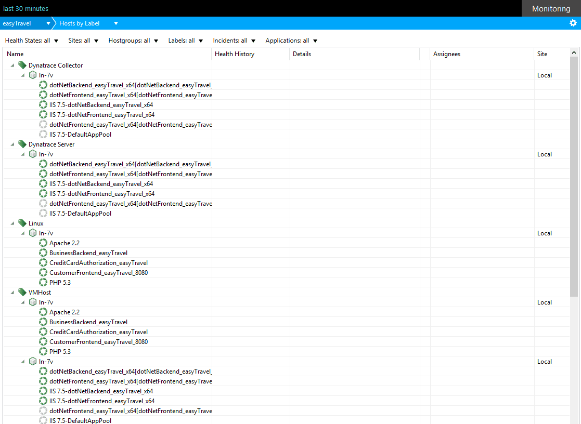Sort by the Health History column header

click(x=251, y=54)
